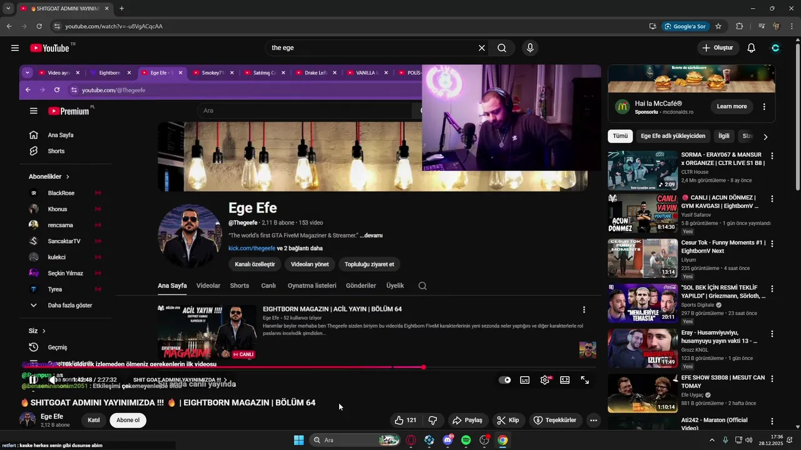The image size is (801, 450).
Task: Switch to theater mode view
Action: 565,380
